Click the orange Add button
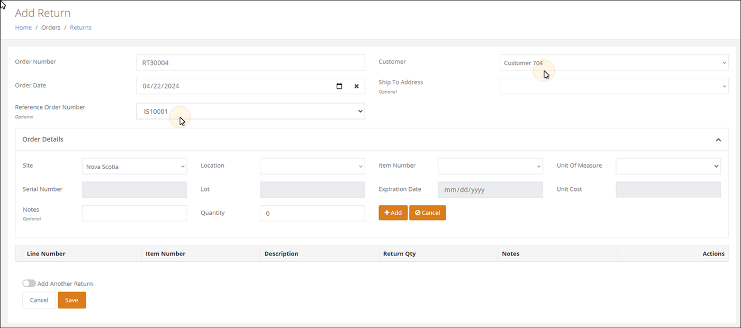 393,213
